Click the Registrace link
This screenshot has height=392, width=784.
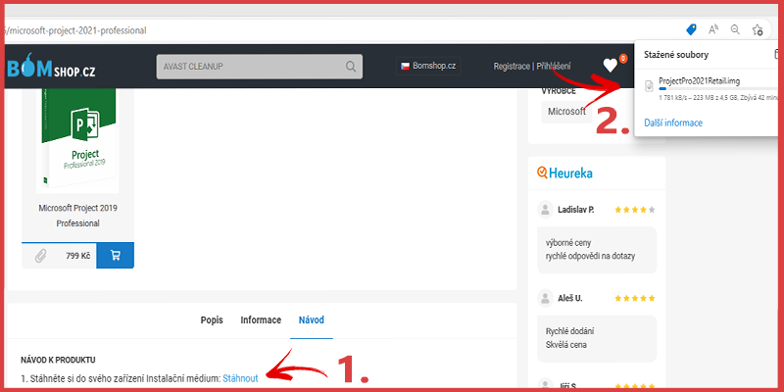(x=512, y=66)
